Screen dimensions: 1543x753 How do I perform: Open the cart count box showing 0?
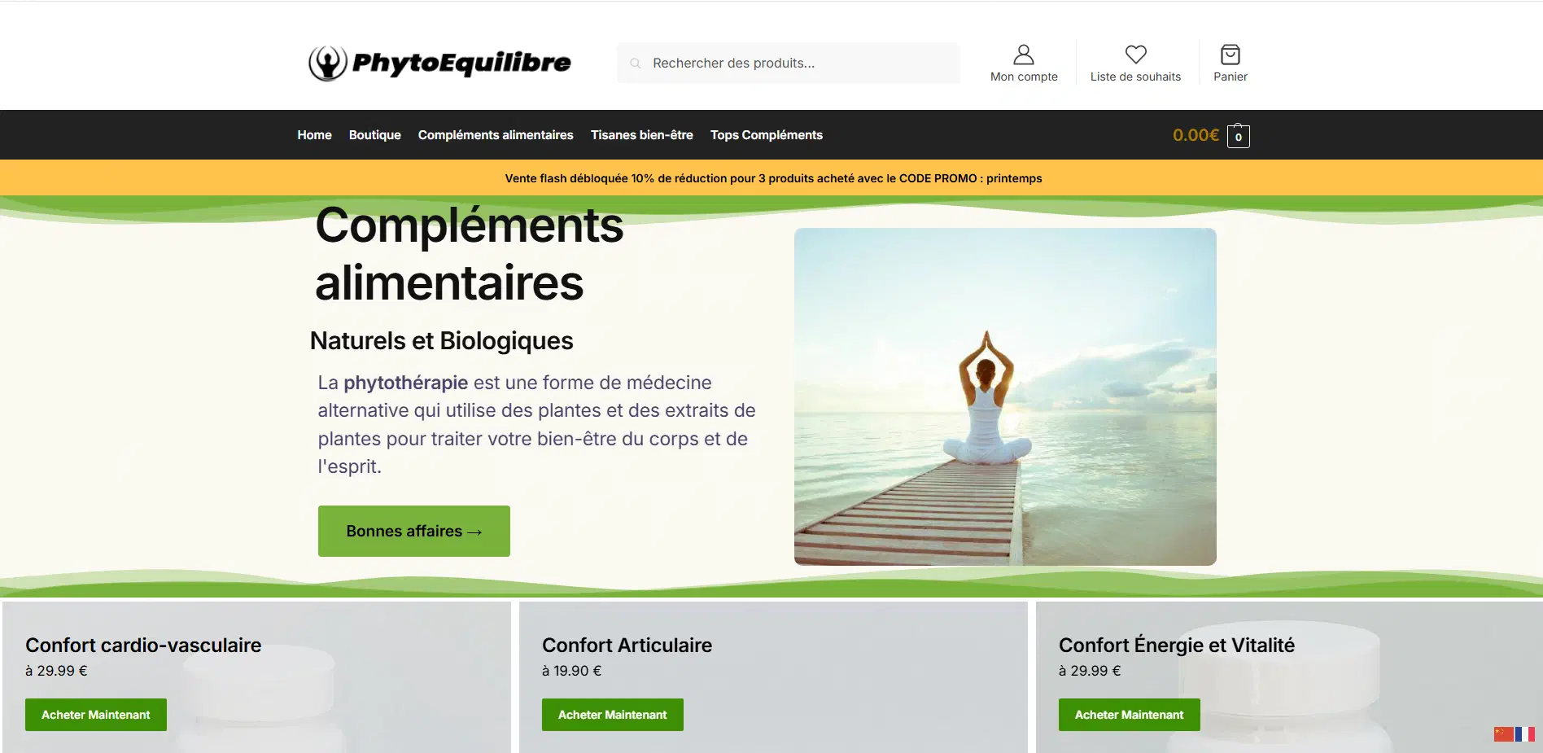1238,136
